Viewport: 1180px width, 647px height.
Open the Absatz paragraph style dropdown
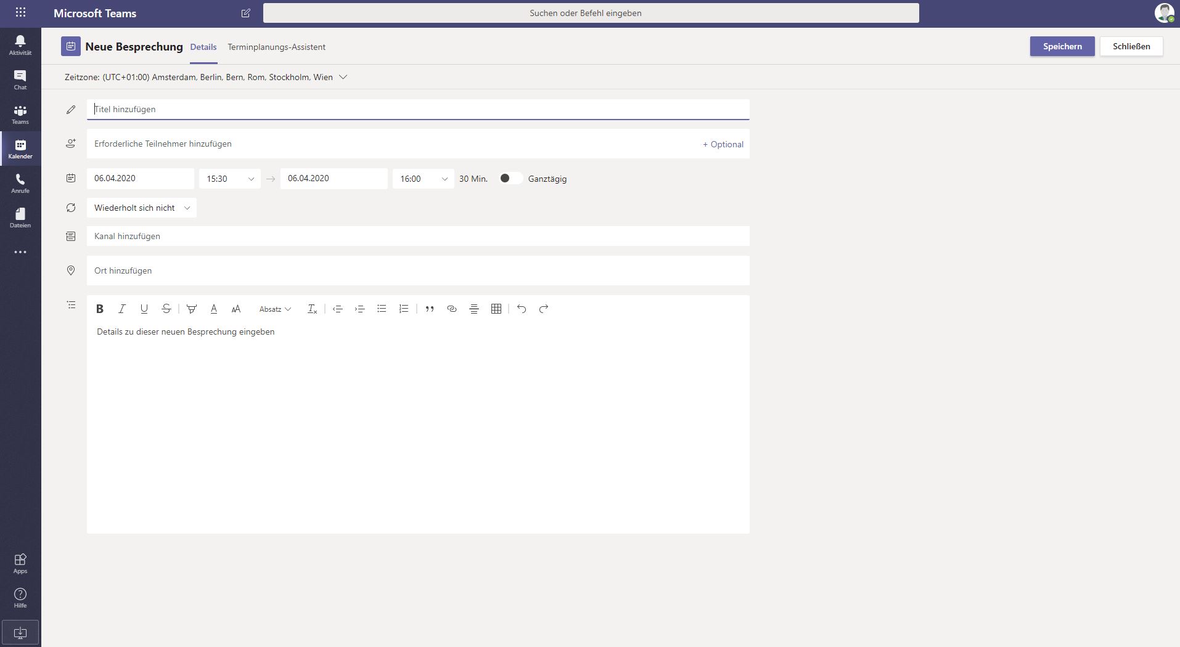coord(275,309)
